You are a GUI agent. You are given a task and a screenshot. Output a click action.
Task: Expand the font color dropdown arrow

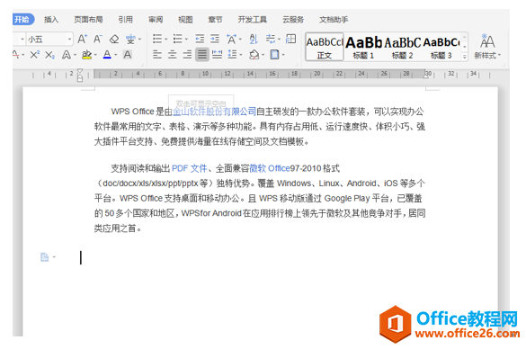(x=116, y=55)
